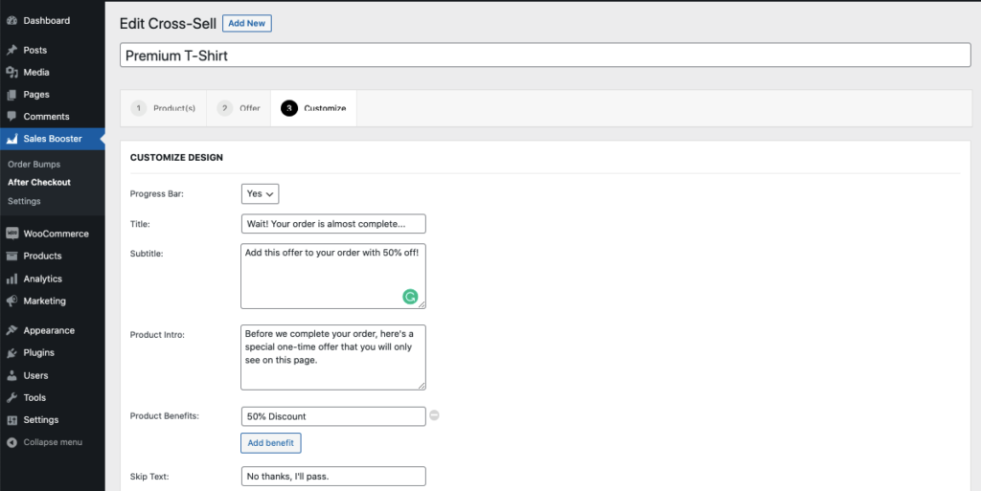Click the Comments bubble icon
The height and width of the screenshot is (491, 981).
tap(11, 116)
